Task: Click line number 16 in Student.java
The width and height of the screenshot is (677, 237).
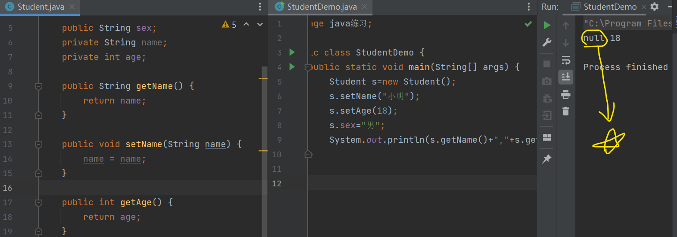Action: (8, 188)
